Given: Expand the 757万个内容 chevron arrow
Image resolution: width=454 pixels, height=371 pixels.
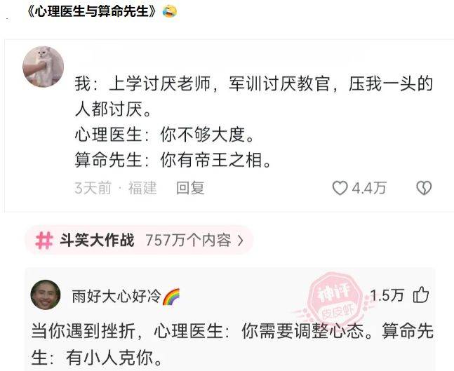Looking at the screenshot, I should click(240, 241).
